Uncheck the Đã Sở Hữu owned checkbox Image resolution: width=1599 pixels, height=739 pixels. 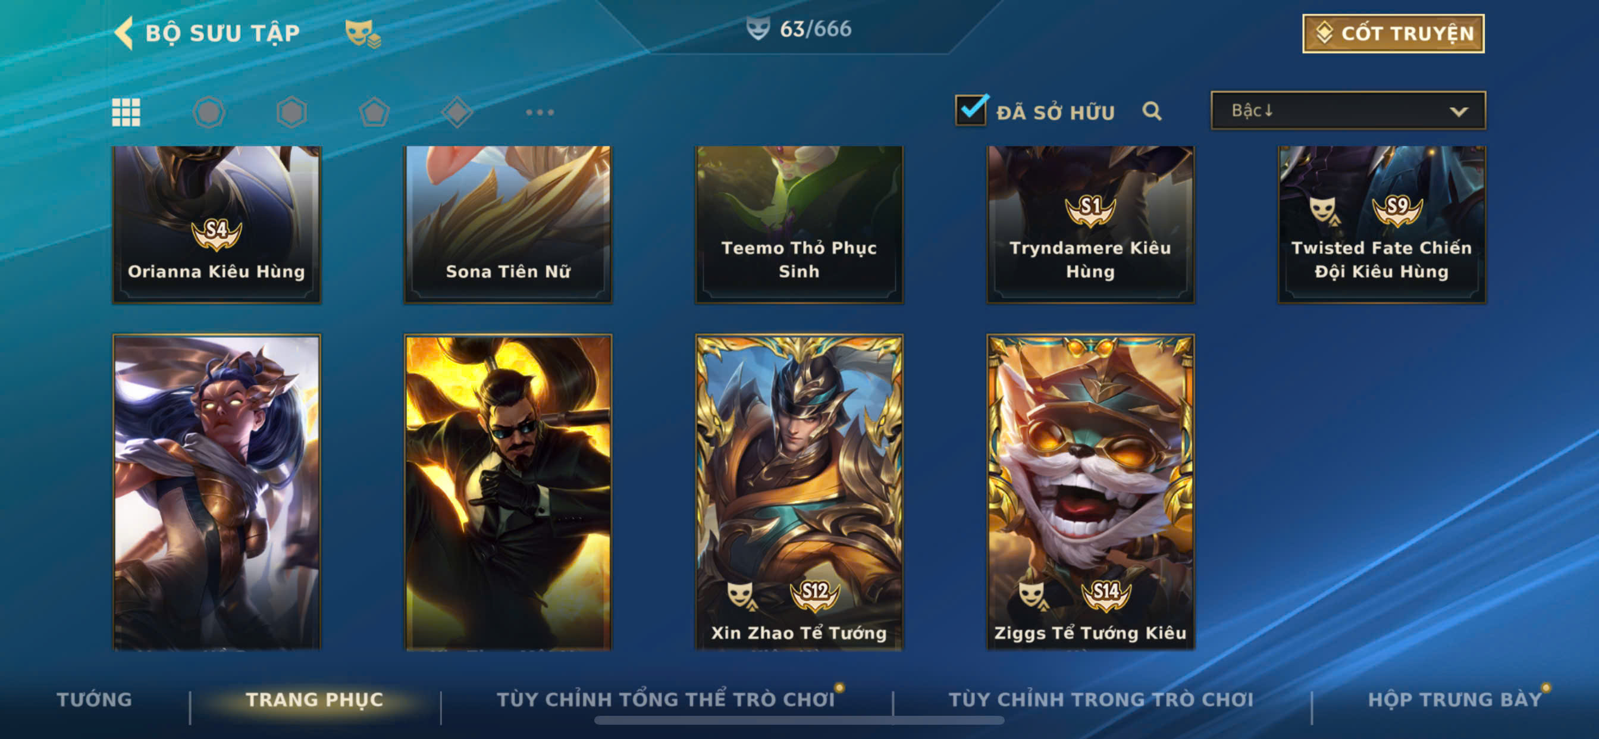click(971, 111)
